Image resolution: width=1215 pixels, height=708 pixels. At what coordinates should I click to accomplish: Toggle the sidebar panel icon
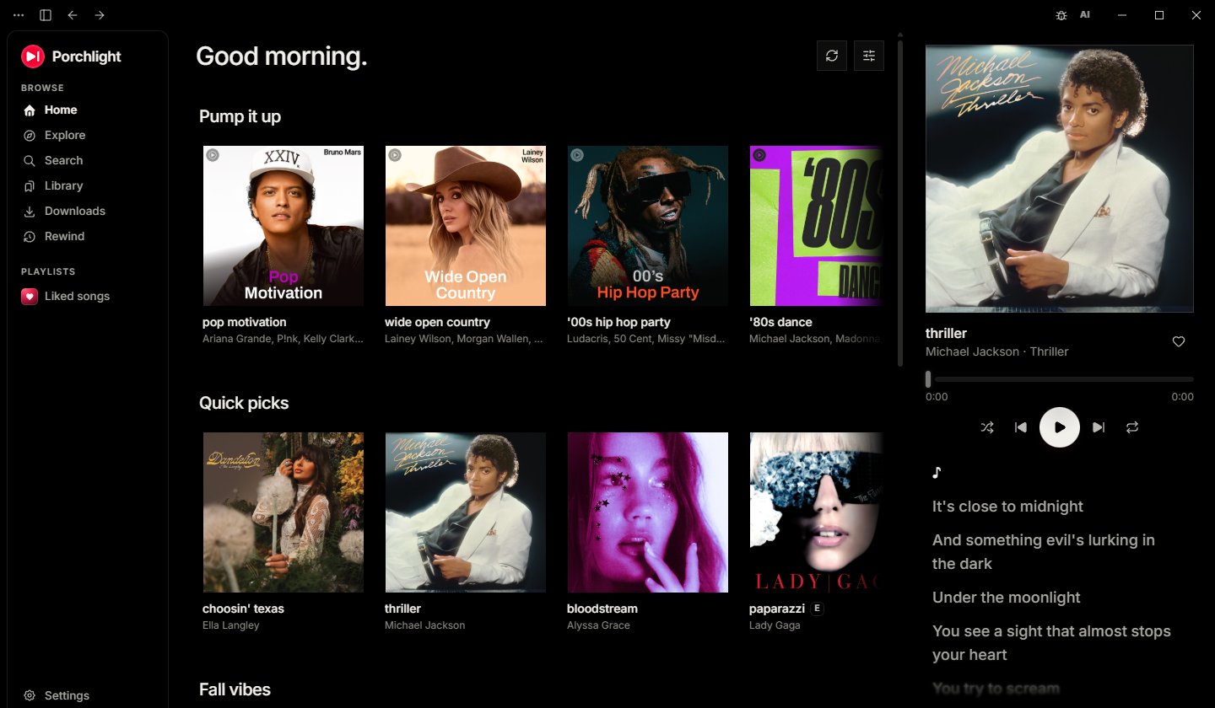46,15
